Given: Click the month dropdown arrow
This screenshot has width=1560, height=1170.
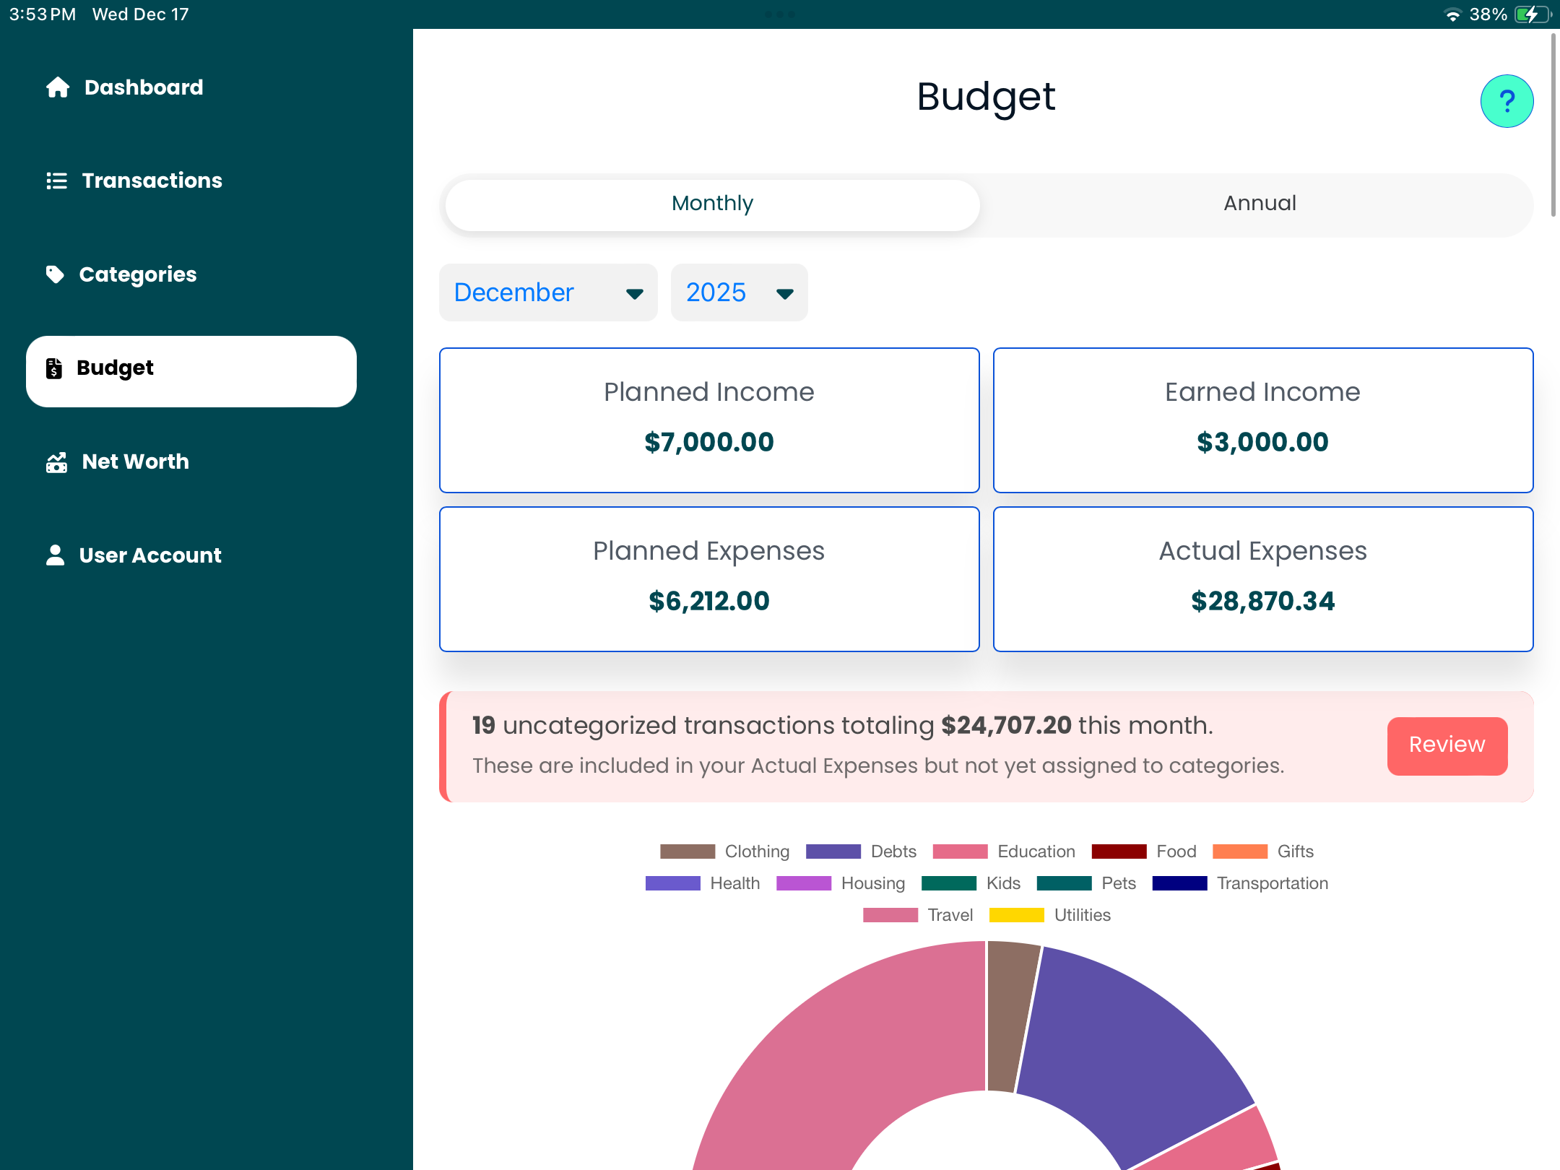Looking at the screenshot, I should 634,294.
